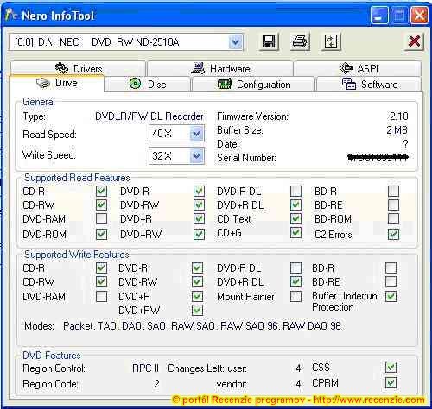Switch to the ASPI tab
The width and height of the screenshot is (432, 409).
pos(359,68)
